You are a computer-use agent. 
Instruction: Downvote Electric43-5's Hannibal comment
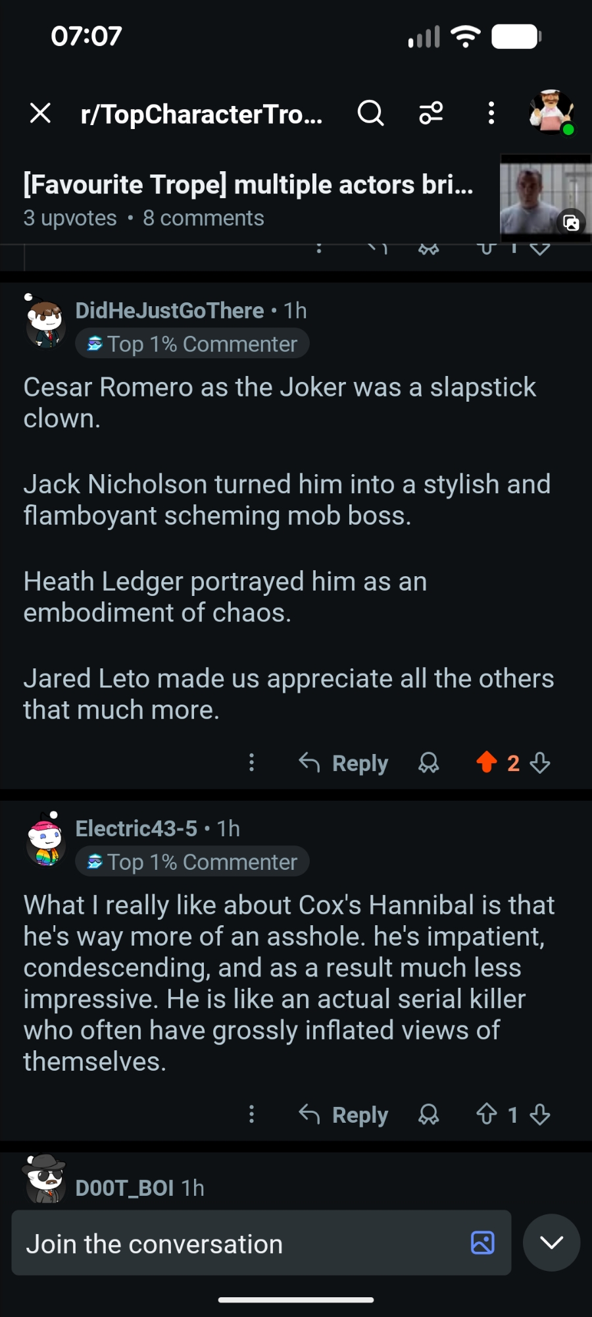(540, 1114)
